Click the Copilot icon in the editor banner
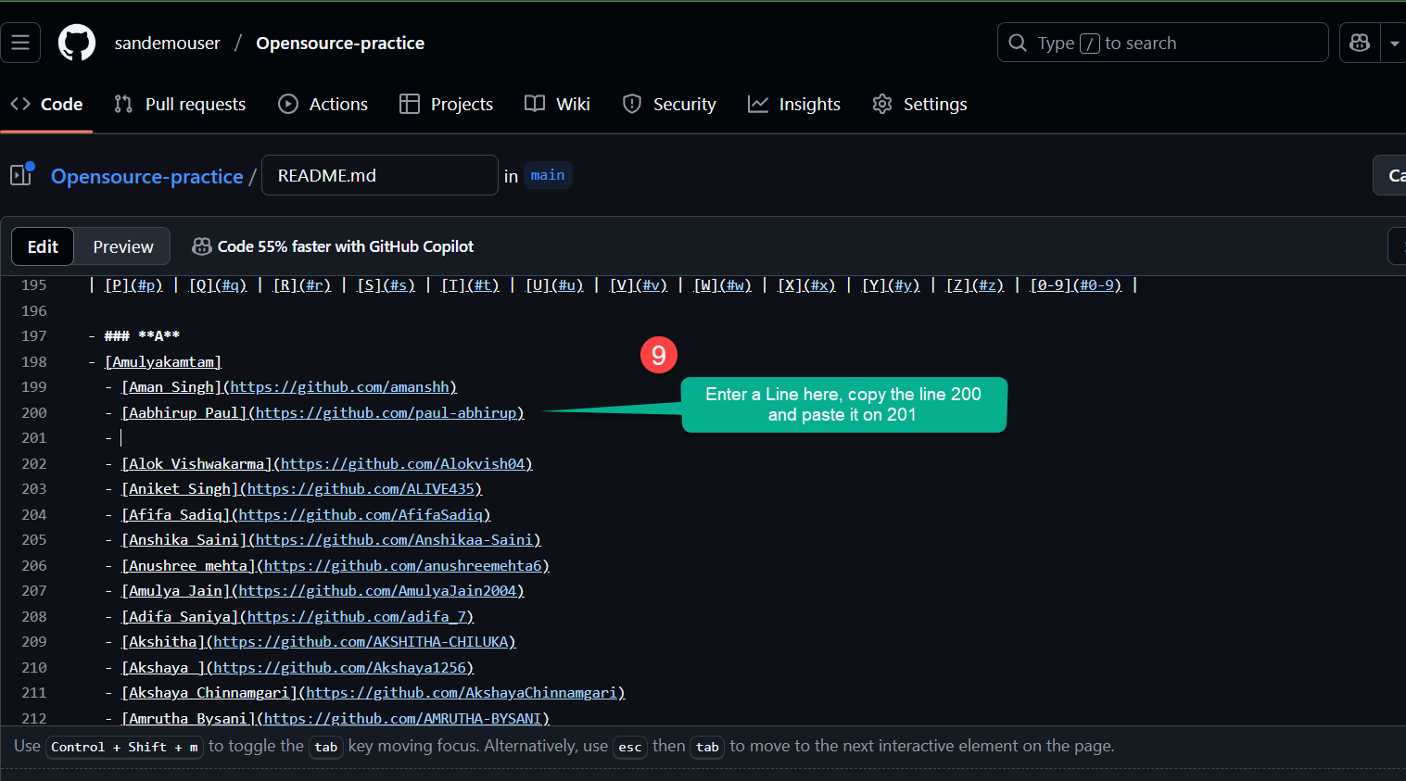Image resolution: width=1406 pixels, height=781 pixels. 201,246
